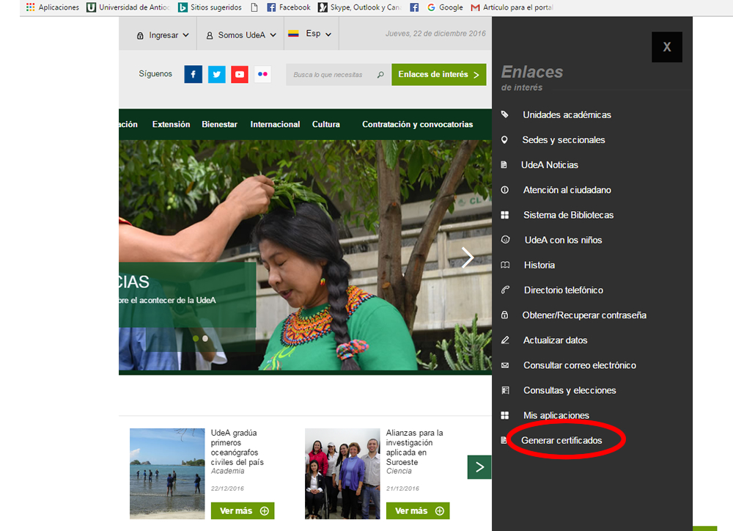Image resolution: width=733 pixels, height=531 pixels.
Task: Type in the Busca lo que necesitas field
Action: coord(330,75)
